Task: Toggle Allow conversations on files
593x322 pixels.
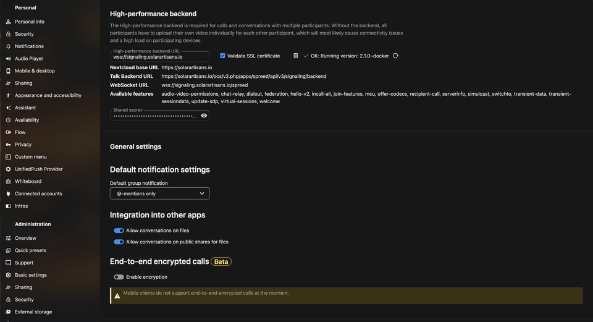Action: click(x=119, y=231)
